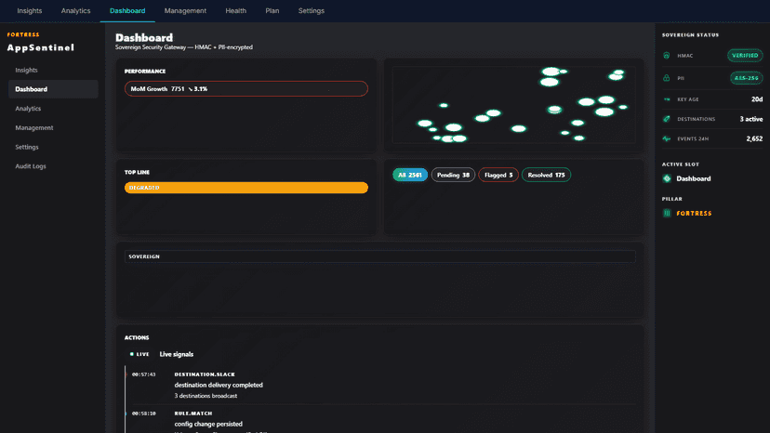This screenshot has width=770, height=433.
Task: Open the Plan tab
Action: 272,11
